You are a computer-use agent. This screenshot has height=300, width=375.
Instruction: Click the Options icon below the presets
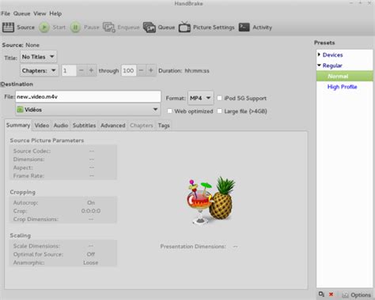coord(345,295)
